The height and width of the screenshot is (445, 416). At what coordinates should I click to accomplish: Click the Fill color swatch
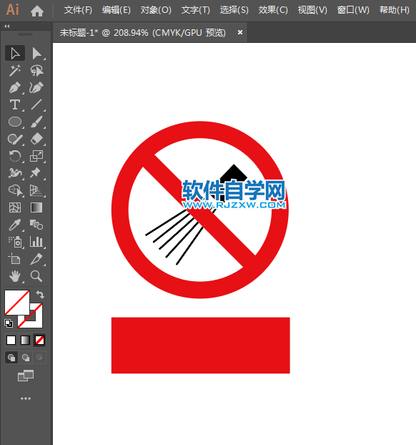[16, 302]
